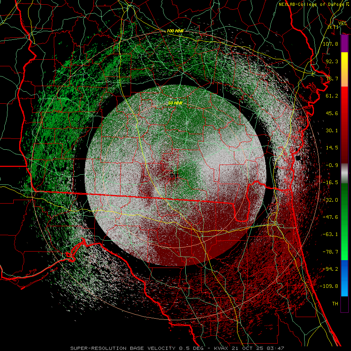Pick the gray near-zero segment of the color bar

(x=344, y=174)
